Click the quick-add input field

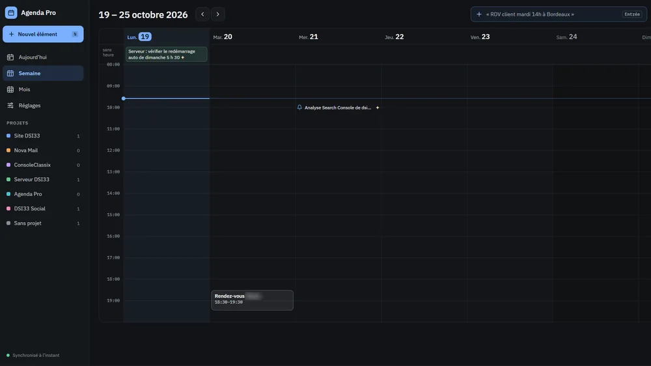coord(559,14)
